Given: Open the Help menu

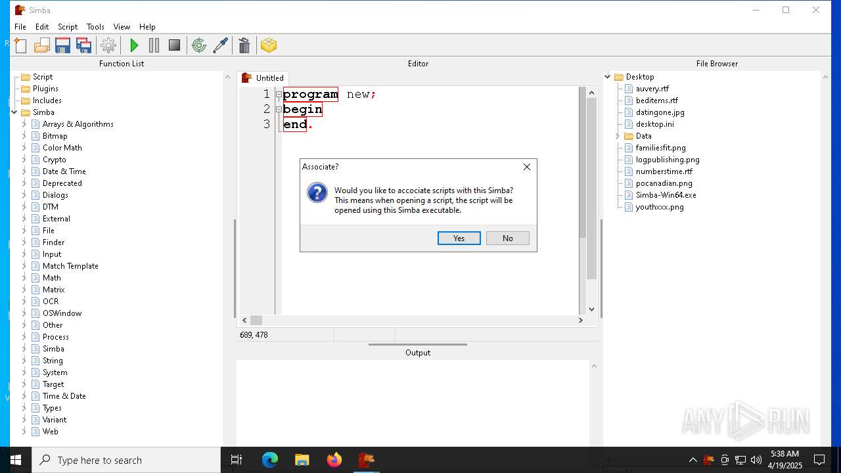Looking at the screenshot, I should (x=147, y=27).
